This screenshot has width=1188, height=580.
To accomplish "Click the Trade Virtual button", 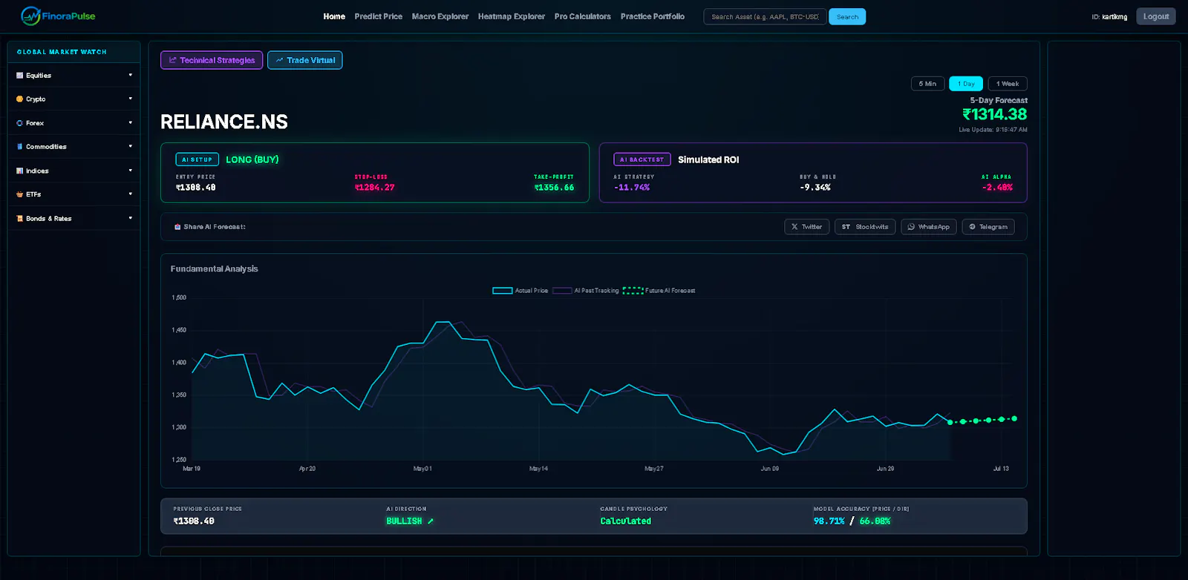I will click(x=305, y=60).
